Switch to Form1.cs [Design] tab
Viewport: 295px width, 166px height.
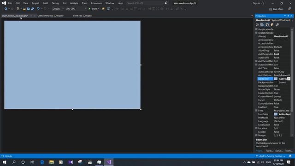[x=83, y=16]
